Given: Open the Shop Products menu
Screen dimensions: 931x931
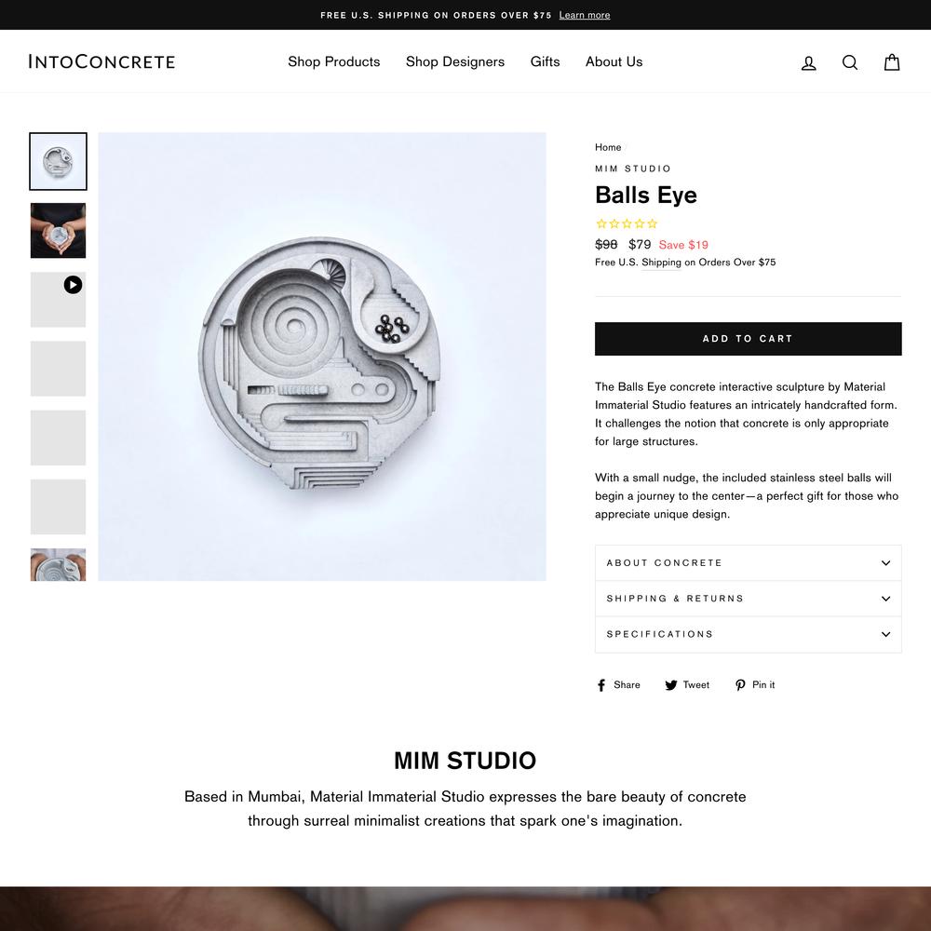Looking at the screenshot, I should coord(333,61).
